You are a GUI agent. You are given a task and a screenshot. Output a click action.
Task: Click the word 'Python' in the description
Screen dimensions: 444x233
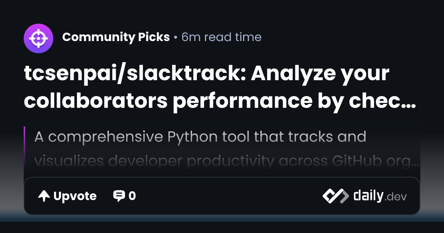coord(193,137)
